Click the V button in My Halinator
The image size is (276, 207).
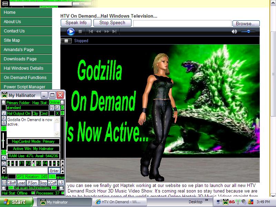4,113
